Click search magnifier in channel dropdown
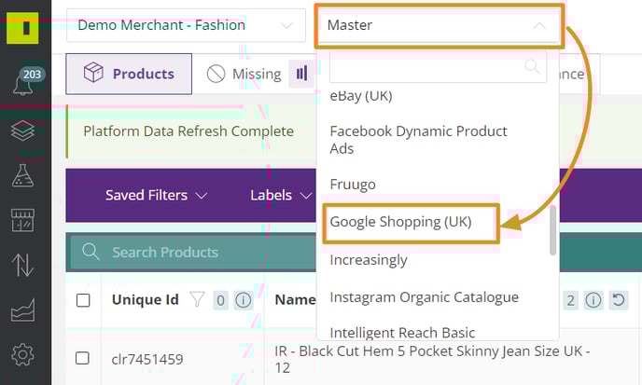The image size is (642, 385). click(532, 66)
